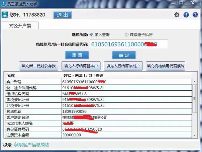
Task: Select the 身份证件号码 row label
Action: [18, 129]
